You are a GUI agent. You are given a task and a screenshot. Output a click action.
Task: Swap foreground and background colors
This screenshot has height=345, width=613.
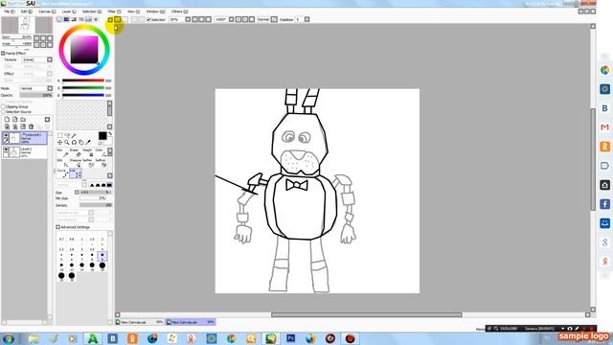point(110,134)
